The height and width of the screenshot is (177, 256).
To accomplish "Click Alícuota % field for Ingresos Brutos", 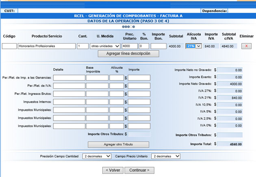I will pos(116,94).
